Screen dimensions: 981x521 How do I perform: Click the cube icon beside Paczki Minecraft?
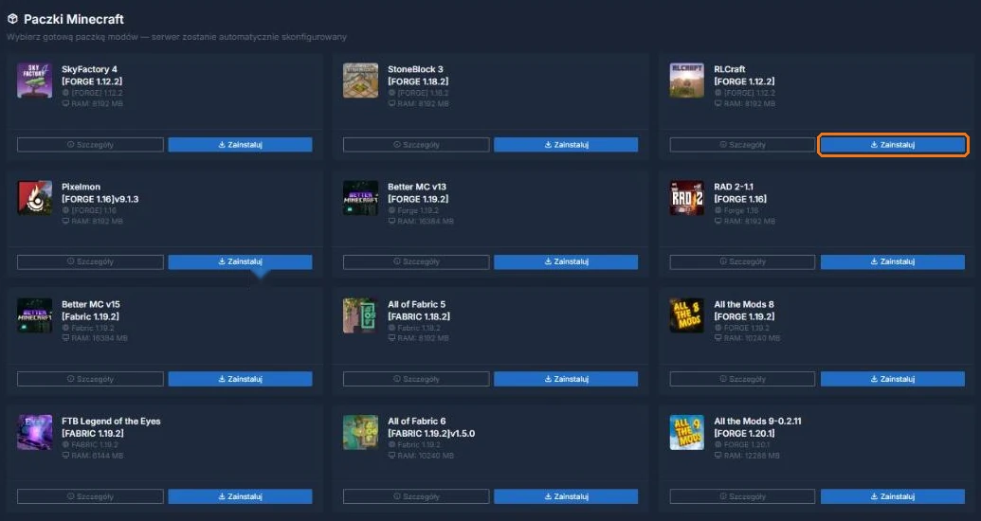[12, 19]
